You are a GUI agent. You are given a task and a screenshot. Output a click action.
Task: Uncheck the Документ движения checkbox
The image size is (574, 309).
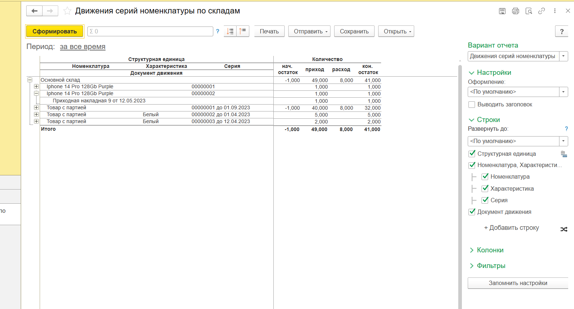(x=472, y=212)
